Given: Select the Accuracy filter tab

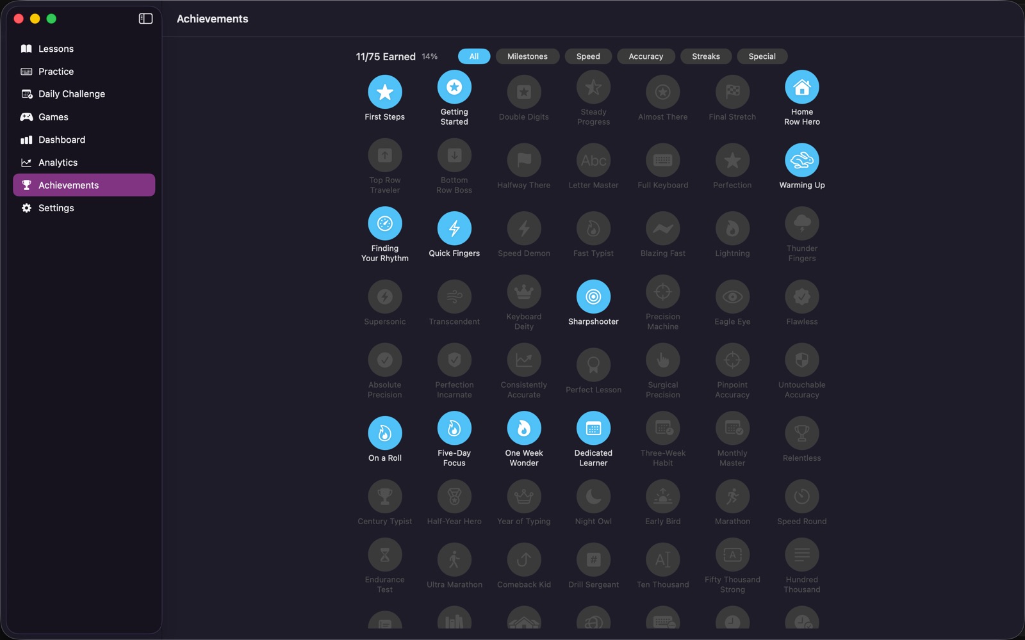Looking at the screenshot, I should coord(645,56).
